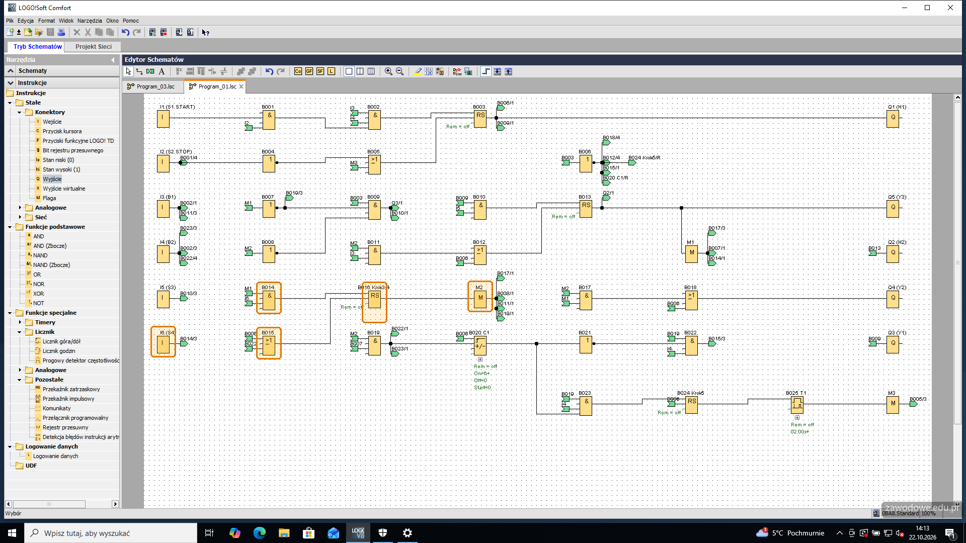Image resolution: width=966 pixels, height=543 pixels.
Task: Switch to single window view layout
Action: (349, 71)
